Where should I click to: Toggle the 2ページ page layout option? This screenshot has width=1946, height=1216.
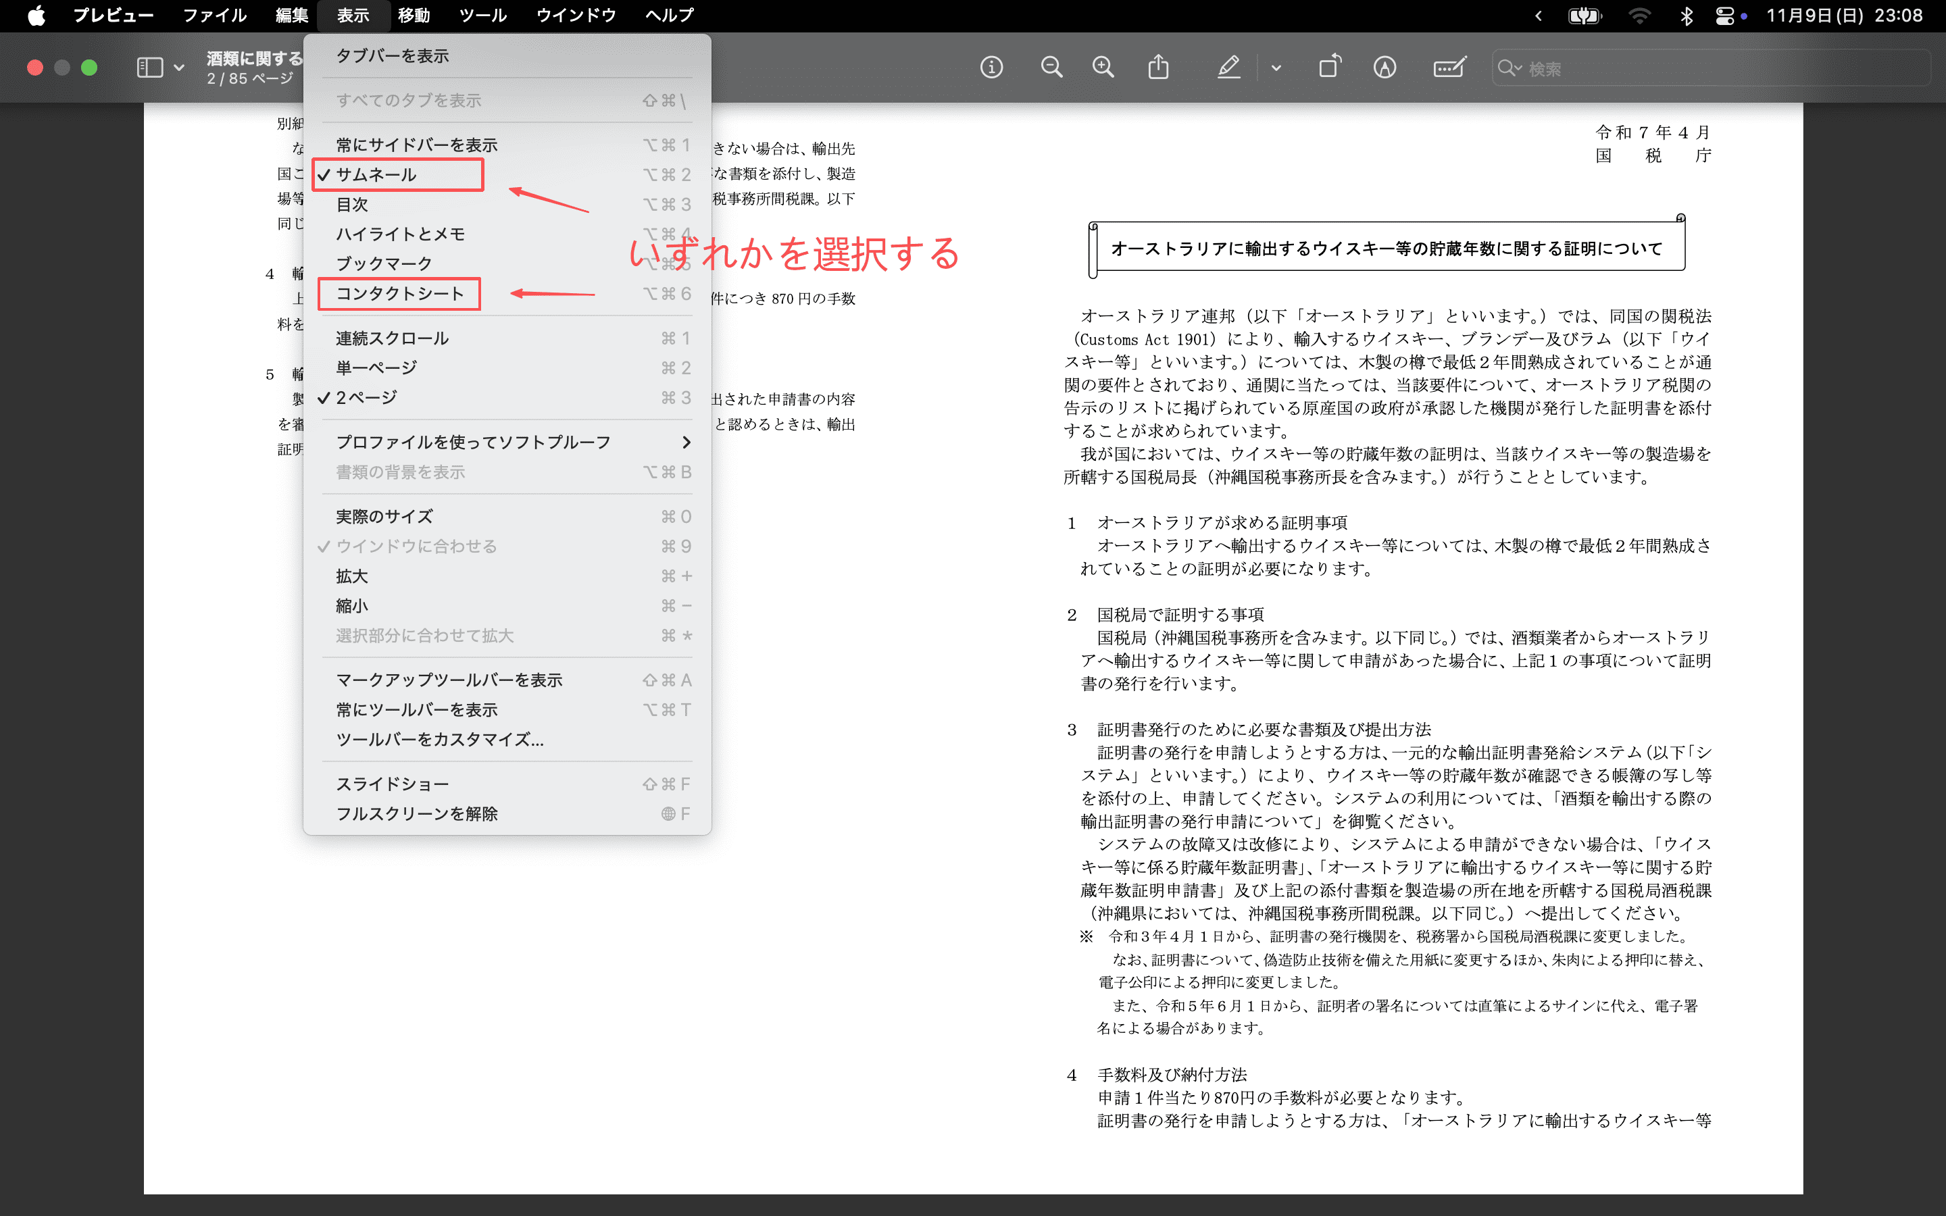[366, 397]
